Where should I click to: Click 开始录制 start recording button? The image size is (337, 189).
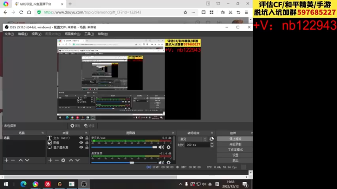coord(235,144)
